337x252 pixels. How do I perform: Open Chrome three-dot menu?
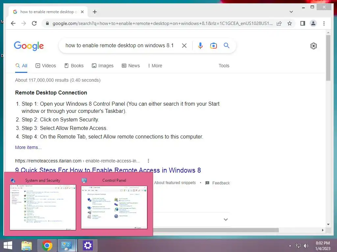click(324, 23)
